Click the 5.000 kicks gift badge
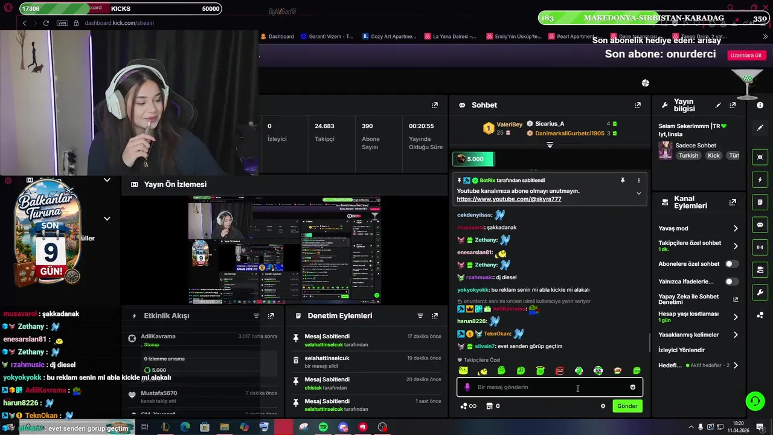773x435 pixels. pos(473,159)
